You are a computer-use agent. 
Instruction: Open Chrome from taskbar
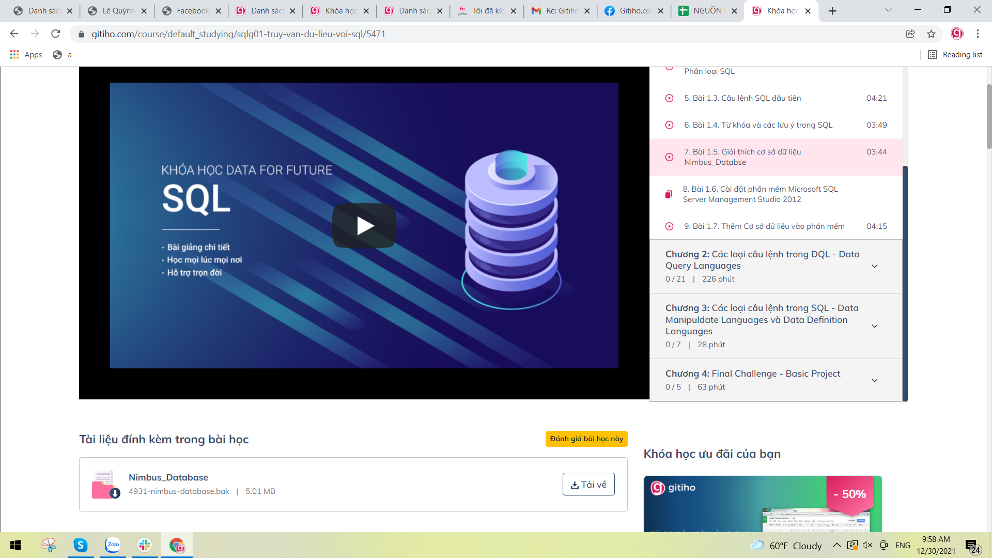coord(177,545)
